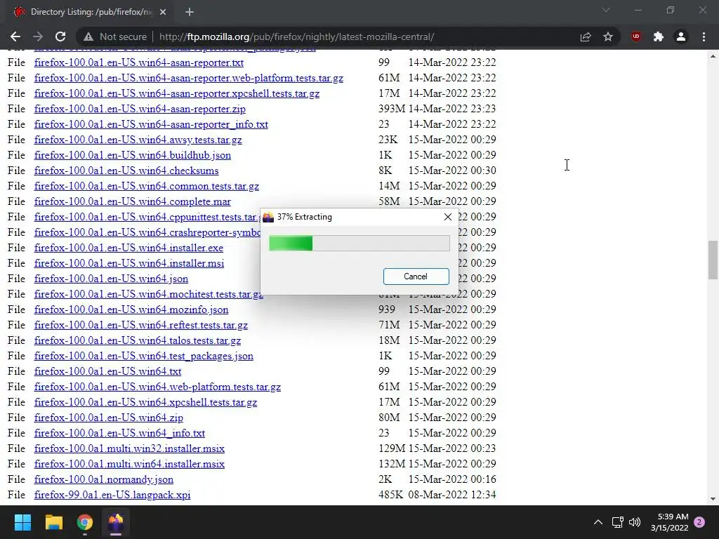Open firefox-100.0a1.normandy.json
The image size is (719, 539).
[104, 480]
